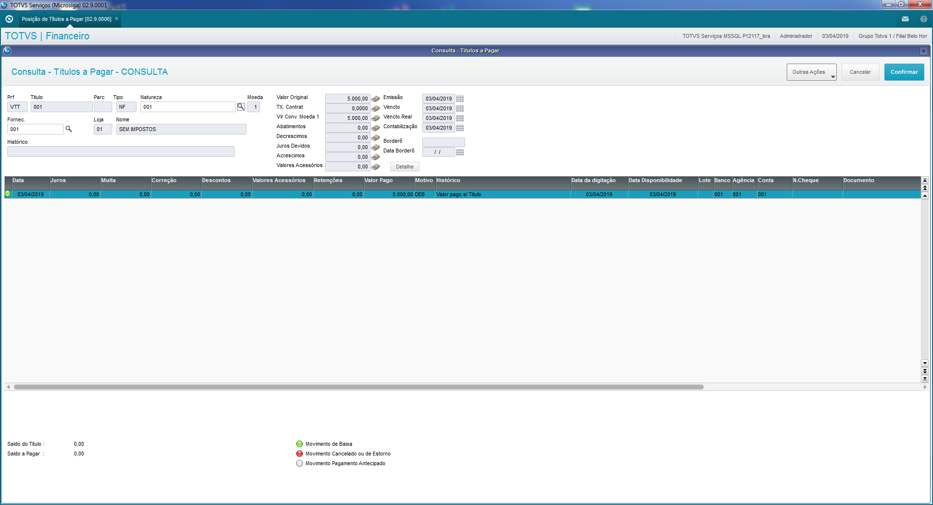Focus the Borderô input field
The height and width of the screenshot is (505, 933).
point(444,142)
